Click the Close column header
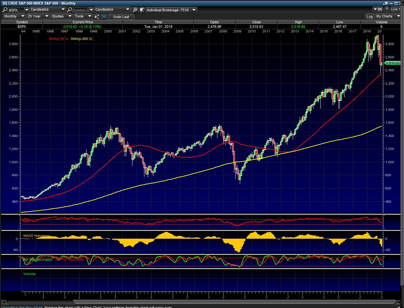404x308 pixels. (x=256, y=22)
